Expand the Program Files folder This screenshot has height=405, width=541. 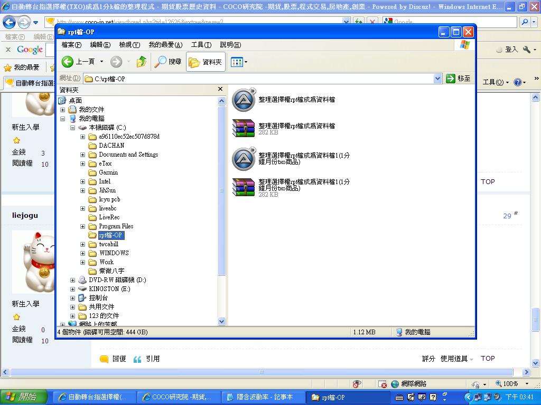pyautogui.click(x=82, y=226)
